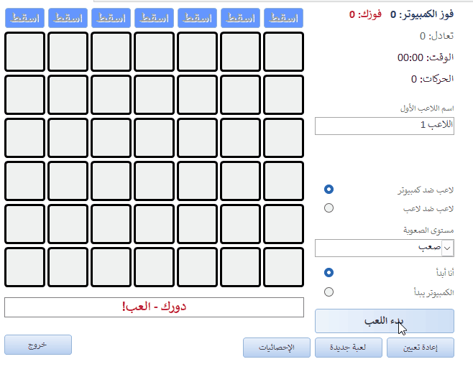Click the إعادة تعيين reset button
Screen dimensions: 473x382
pos(421,348)
